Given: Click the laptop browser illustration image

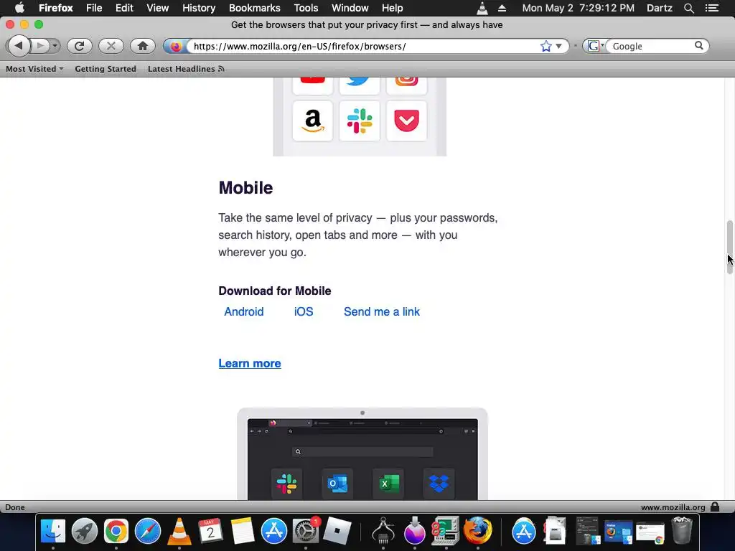Looking at the screenshot, I should (x=362, y=454).
